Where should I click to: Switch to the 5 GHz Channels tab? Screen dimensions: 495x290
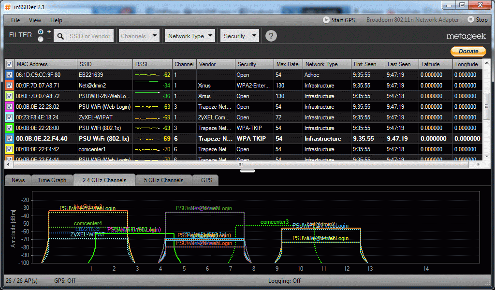tap(163, 180)
